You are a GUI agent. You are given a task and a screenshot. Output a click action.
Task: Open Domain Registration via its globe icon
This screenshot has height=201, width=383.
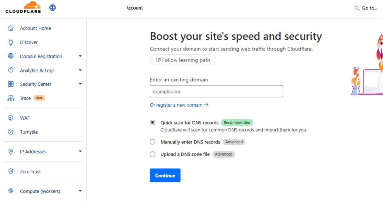pos(11,56)
